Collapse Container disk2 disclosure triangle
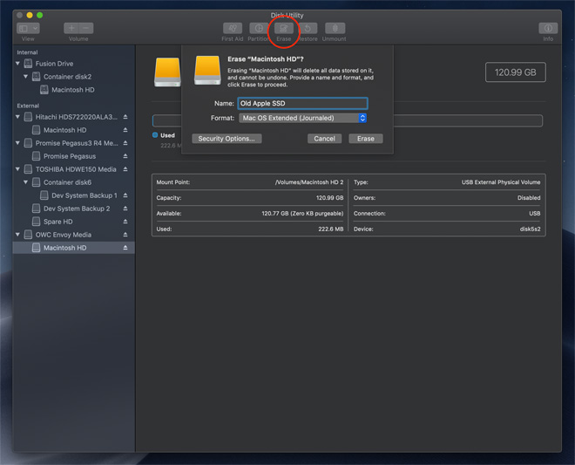The height and width of the screenshot is (465, 575). (x=25, y=77)
